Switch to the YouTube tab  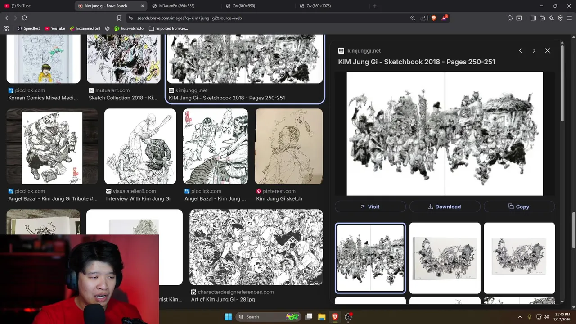36,6
